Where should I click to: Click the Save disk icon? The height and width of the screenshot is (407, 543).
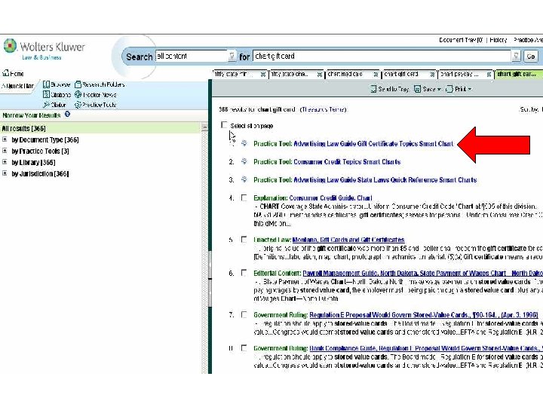click(418, 89)
